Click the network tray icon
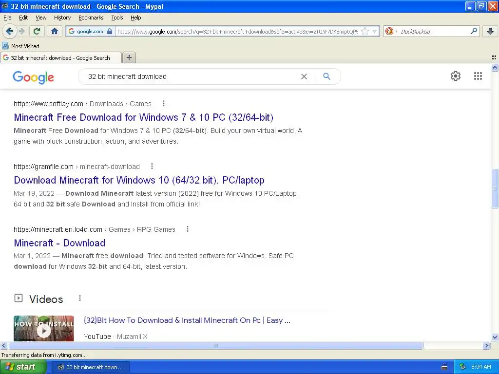Viewport: 499px width, 374px height. (x=462, y=367)
